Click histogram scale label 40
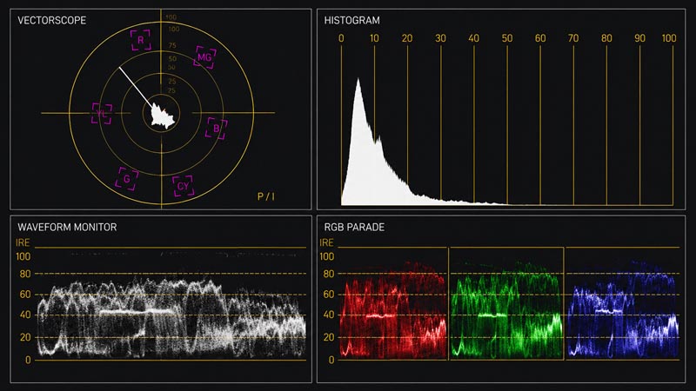Viewport: 696px width, 391px height. coord(473,38)
